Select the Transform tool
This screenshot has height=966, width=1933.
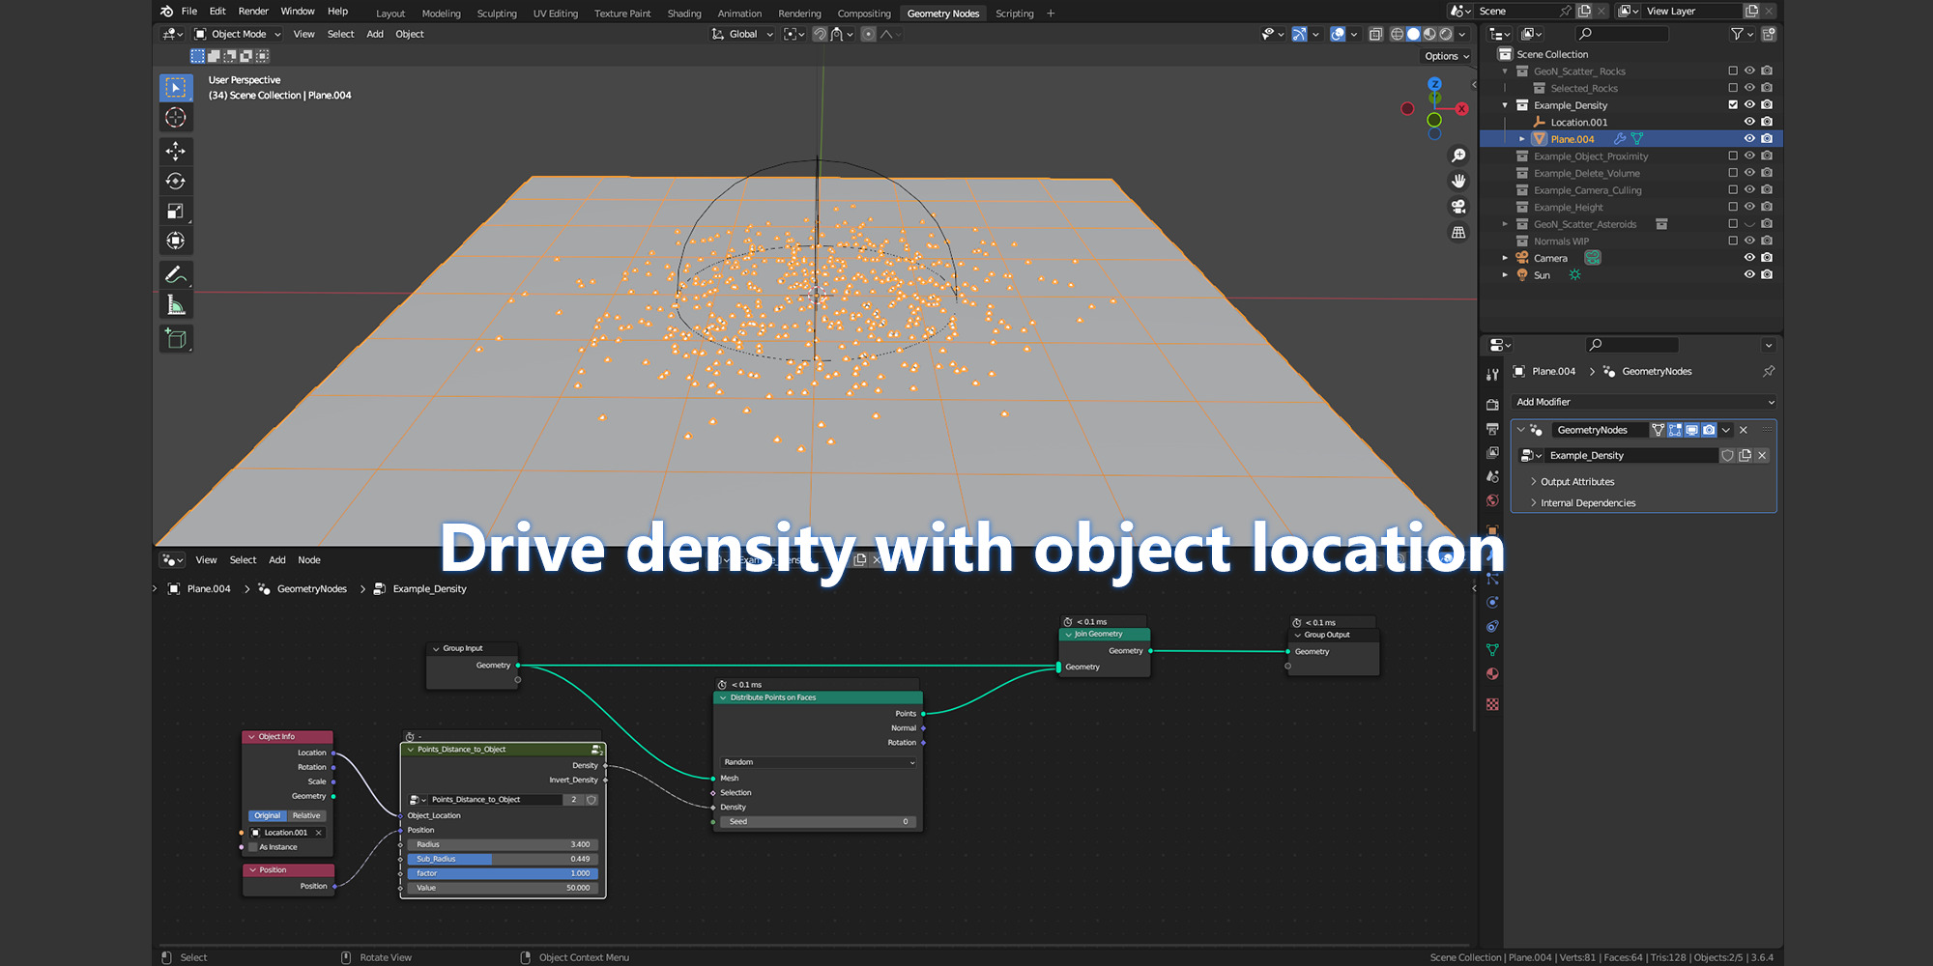tap(176, 241)
